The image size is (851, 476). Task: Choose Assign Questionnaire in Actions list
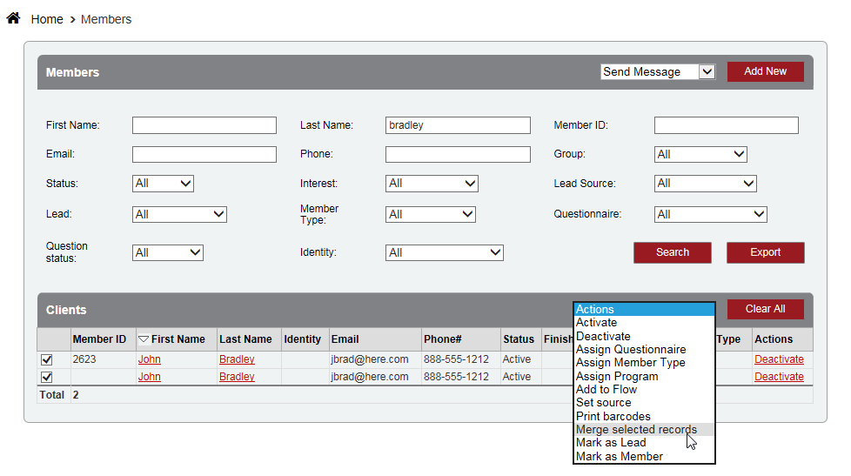coord(631,350)
